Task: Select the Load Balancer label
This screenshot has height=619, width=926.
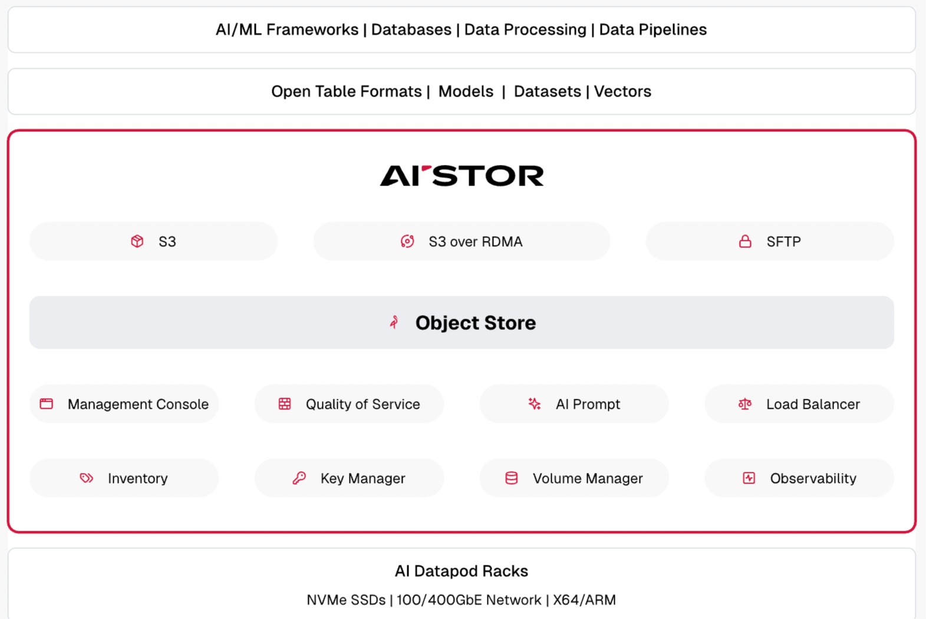Action: click(813, 404)
